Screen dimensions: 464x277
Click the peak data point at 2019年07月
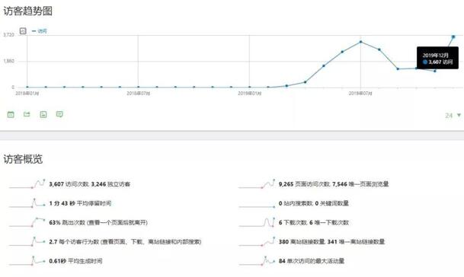pyautogui.click(x=360, y=42)
